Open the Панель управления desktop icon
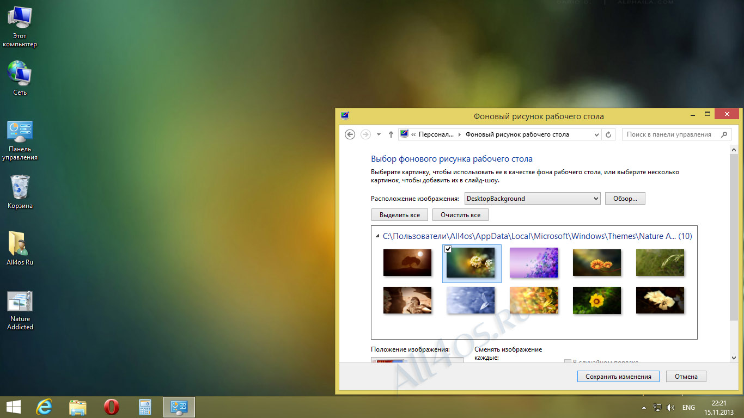The height and width of the screenshot is (418, 744). coord(20,140)
